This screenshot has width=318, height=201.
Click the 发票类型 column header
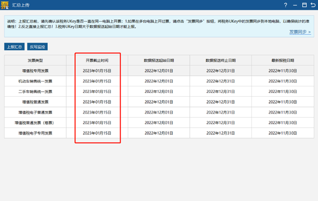(x=35, y=60)
